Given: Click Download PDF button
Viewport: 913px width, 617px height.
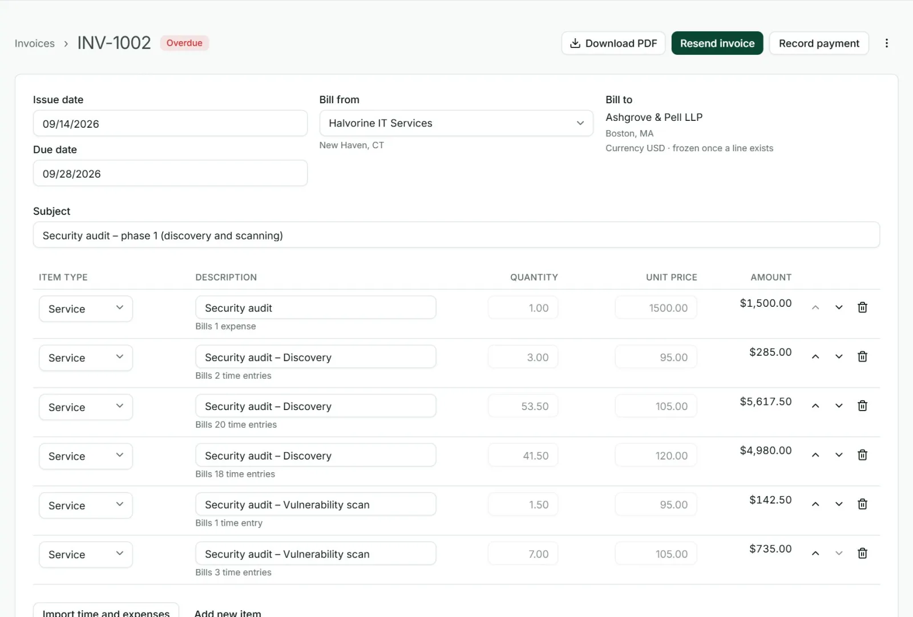Looking at the screenshot, I should coord(613,43).
